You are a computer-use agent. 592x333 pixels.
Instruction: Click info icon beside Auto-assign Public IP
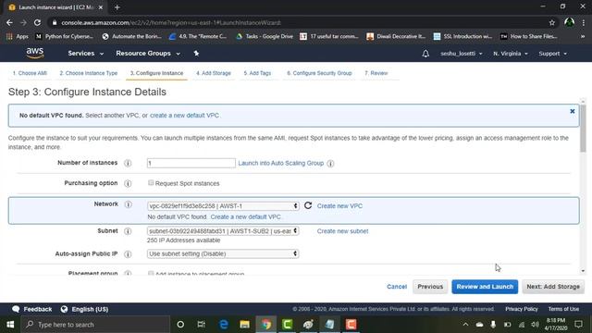[128, 254]
